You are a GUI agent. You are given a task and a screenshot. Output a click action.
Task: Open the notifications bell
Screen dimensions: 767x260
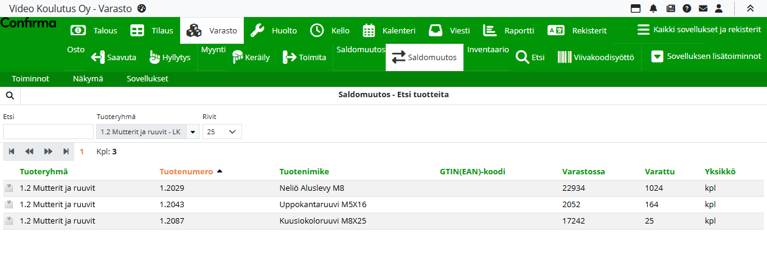click(653, 9)
